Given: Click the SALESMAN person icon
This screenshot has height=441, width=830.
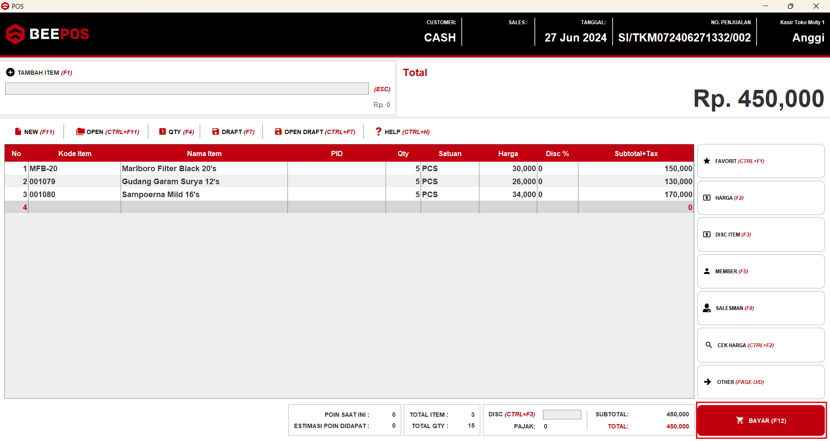Looking at the screenshot, I should [x=707, y=308].
